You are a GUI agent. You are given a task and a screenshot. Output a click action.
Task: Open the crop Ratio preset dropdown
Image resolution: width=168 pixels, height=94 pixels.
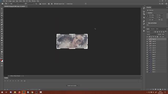coord(14,4)
